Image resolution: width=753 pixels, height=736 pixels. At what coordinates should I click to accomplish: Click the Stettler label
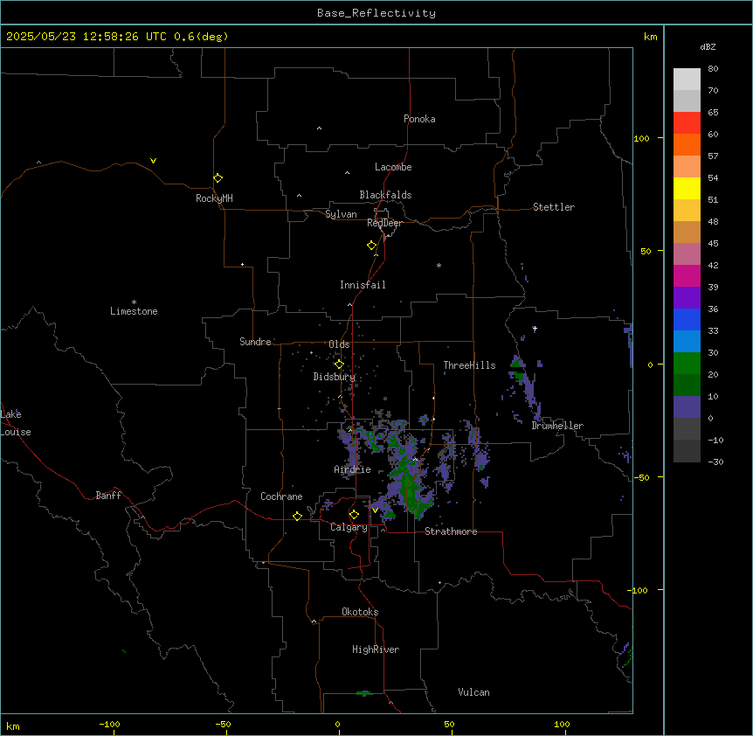coord(554,207)
